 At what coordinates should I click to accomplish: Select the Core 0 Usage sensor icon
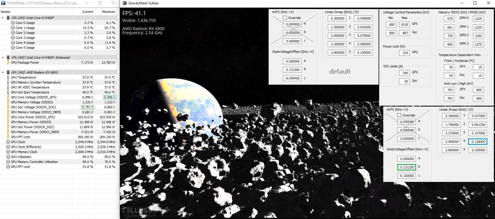13,23
